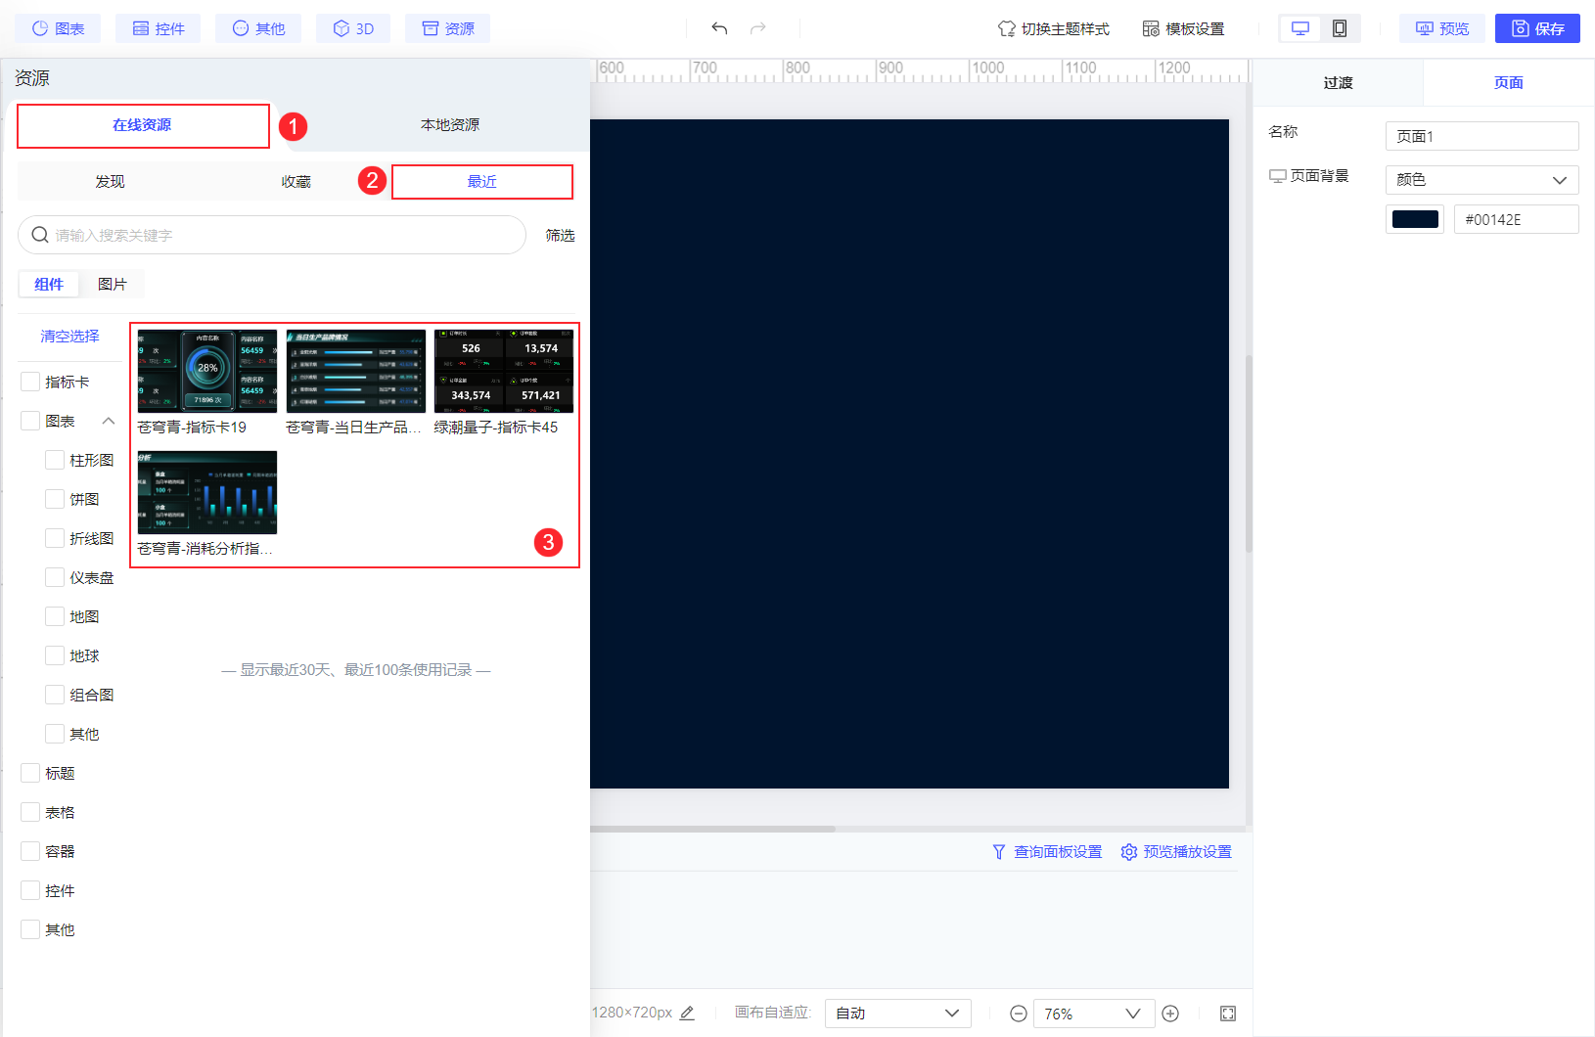Image resolution: width=1595 pixels, height=1037 pixels.
Task: Click 清空选择 to clear selection
Action: tap(69, 336)
